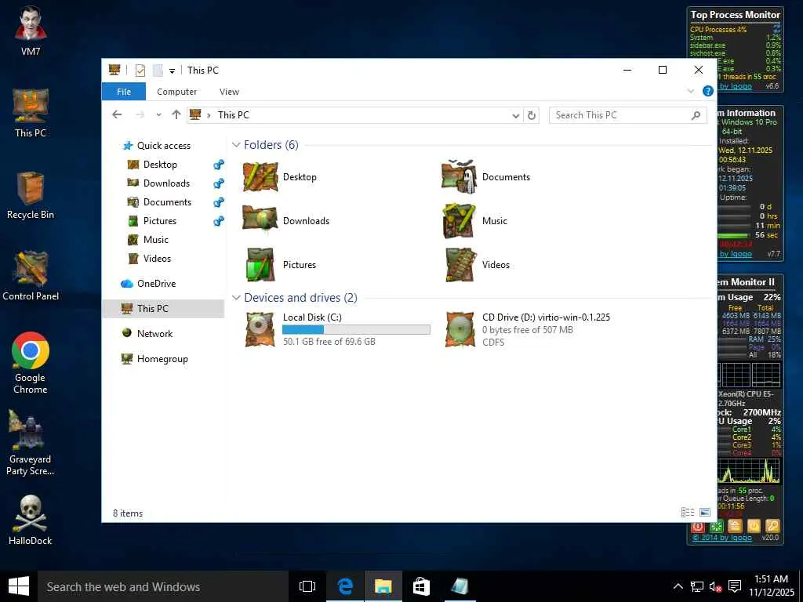Click the Refresh button beside address bar

click(532, 115)
